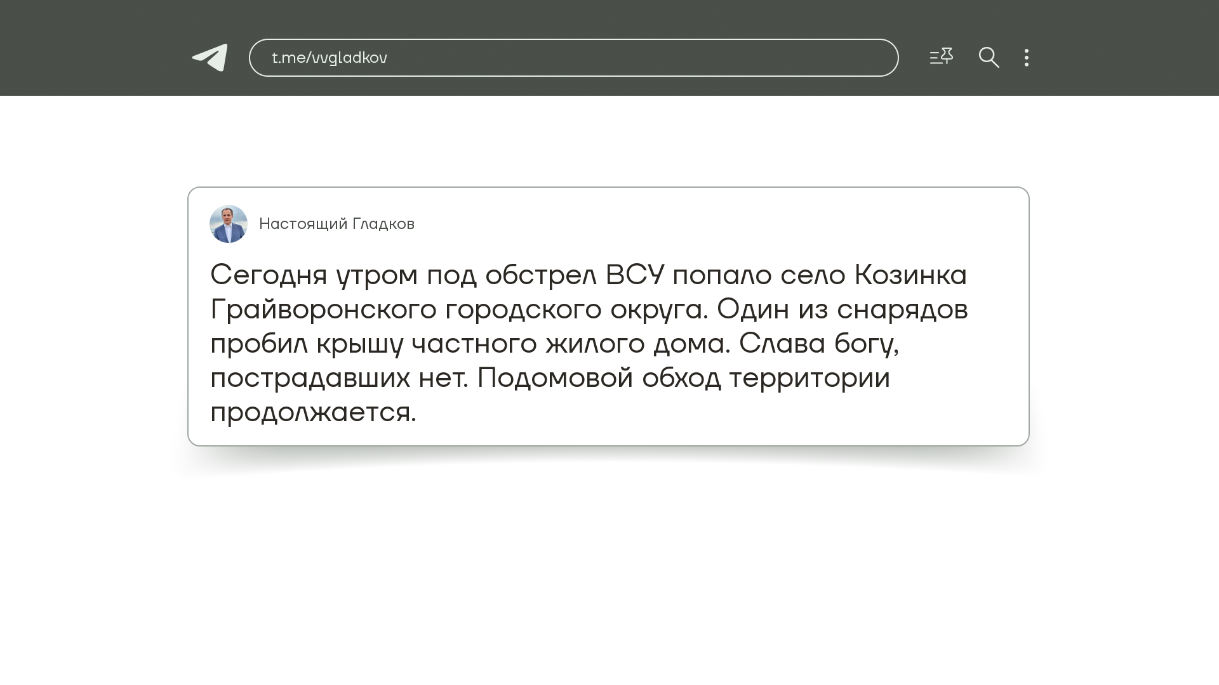The height and width of the screenshot is (685, 1219).
Task: Click the phrase Слава богу
Action: coord(818,344)
